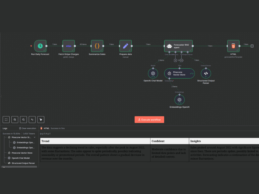Click the HTML icon in the log header
This screenshot has height=194, width=259.
point(41,128)
